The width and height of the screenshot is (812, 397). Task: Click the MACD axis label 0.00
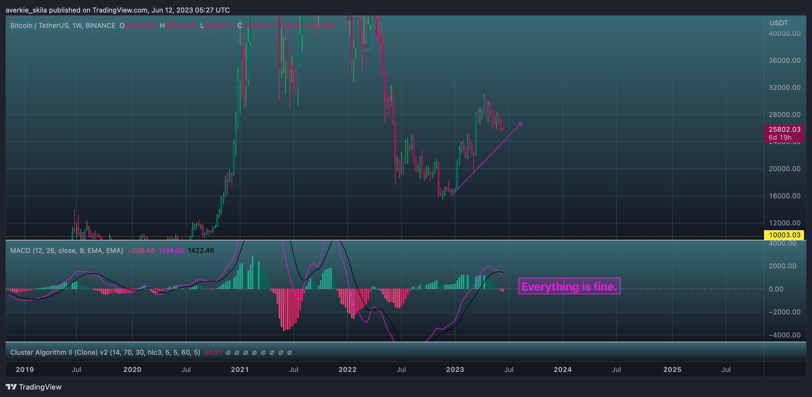pyautogui.click(x=776, y=289)
